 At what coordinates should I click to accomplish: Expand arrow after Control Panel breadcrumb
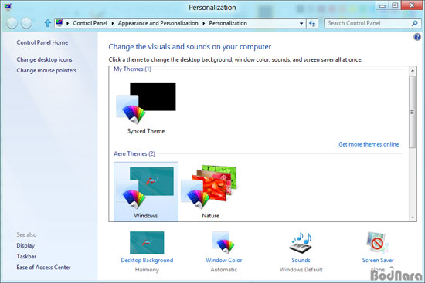113,24
